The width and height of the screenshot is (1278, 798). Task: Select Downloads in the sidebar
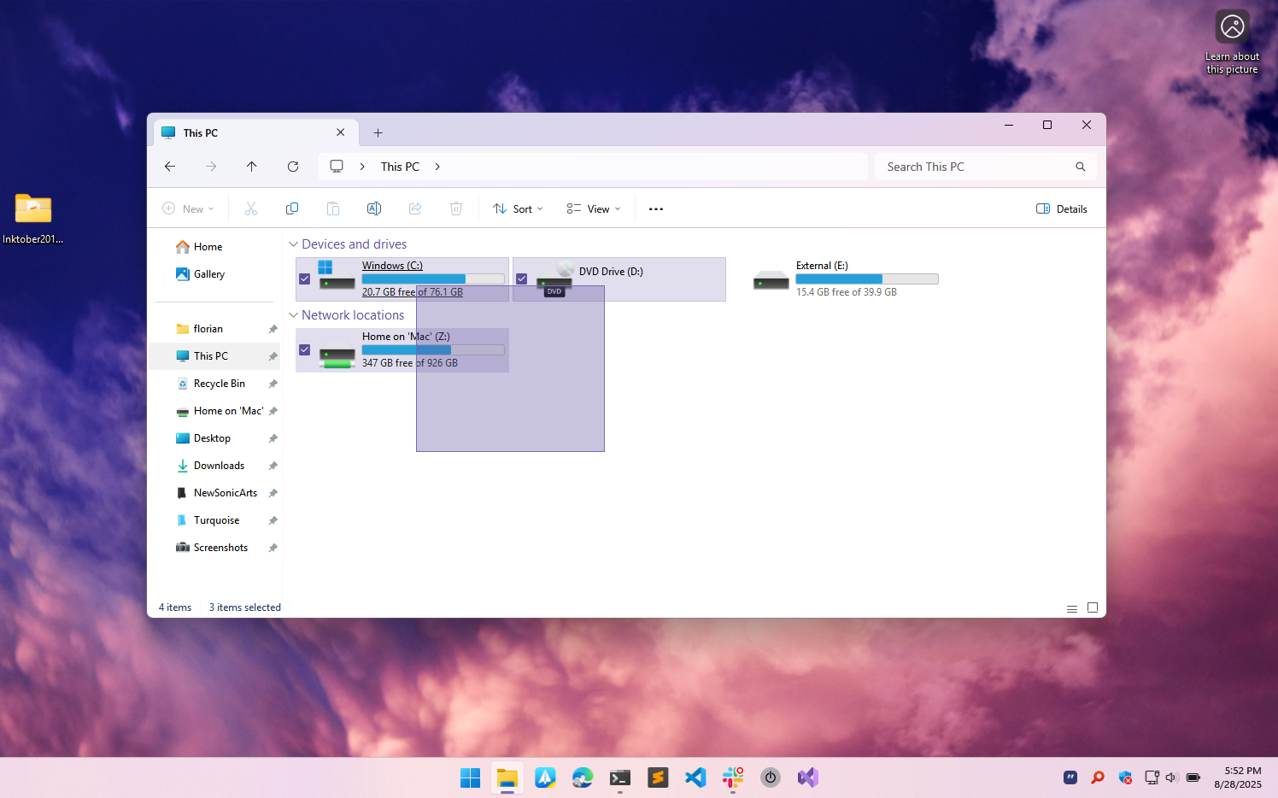(219, 466)
